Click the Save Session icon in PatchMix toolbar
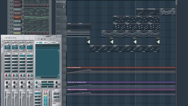Viewport: 188px width, 106px height. click(x=44, y=39)
